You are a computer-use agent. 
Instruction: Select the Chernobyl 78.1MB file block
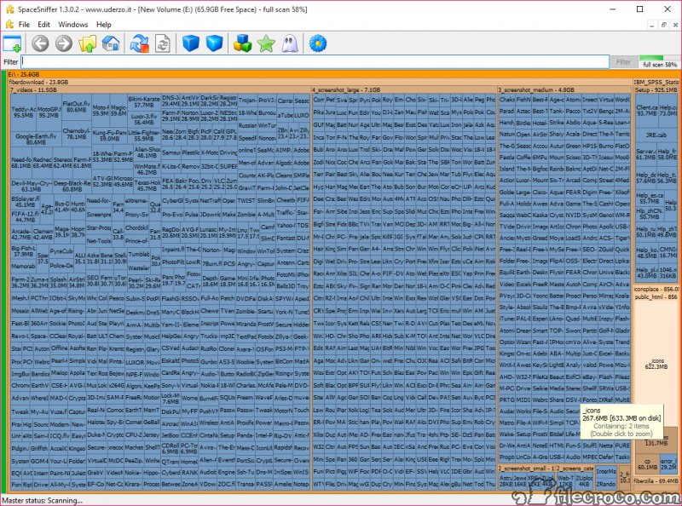click(x=76, y=134)
